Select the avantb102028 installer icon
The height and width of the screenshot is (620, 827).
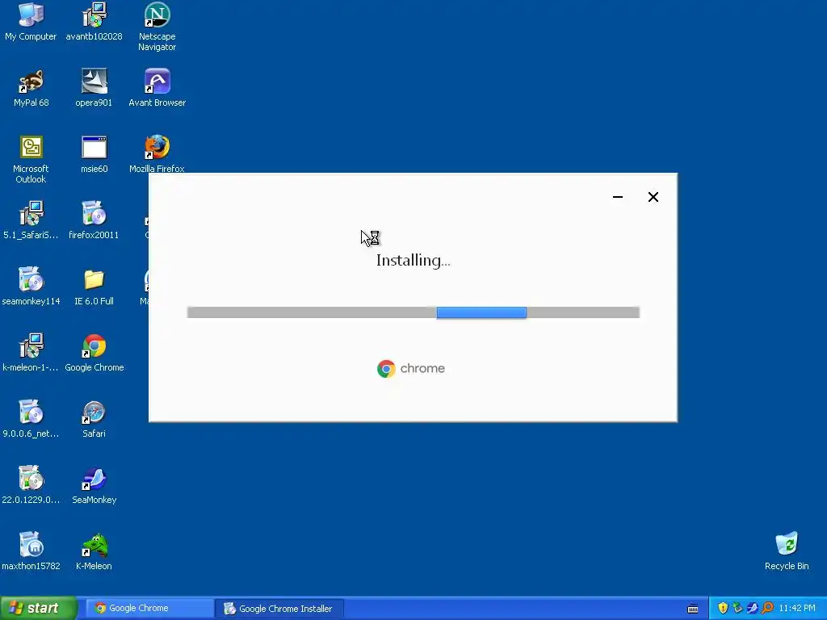point(94,22)
